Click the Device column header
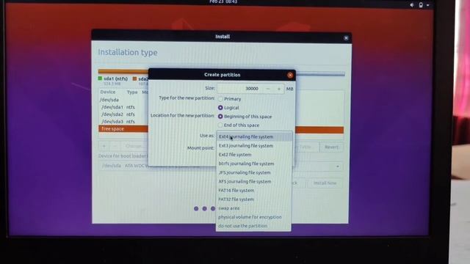 [108, 92]
